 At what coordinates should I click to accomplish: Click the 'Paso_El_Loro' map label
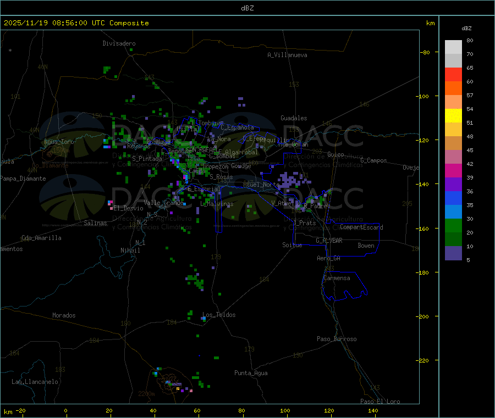click(x=381, y=402)
